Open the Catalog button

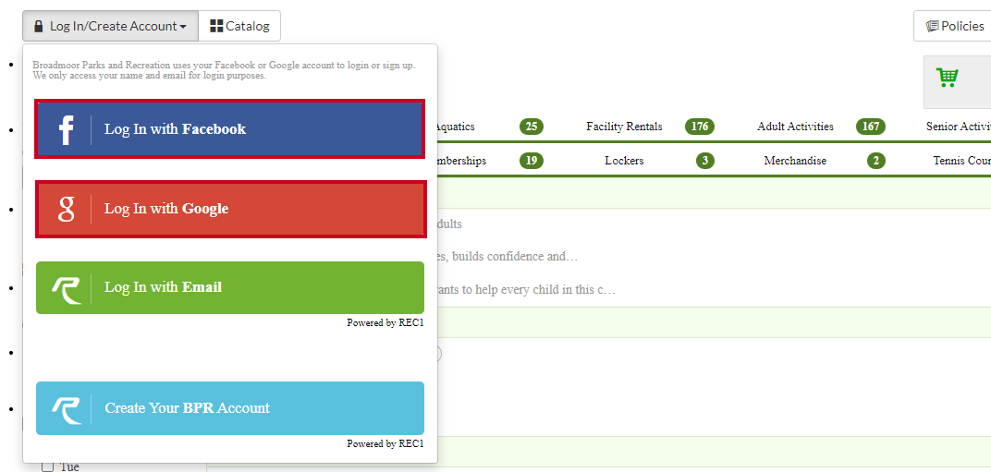click(x=239, y=26)
